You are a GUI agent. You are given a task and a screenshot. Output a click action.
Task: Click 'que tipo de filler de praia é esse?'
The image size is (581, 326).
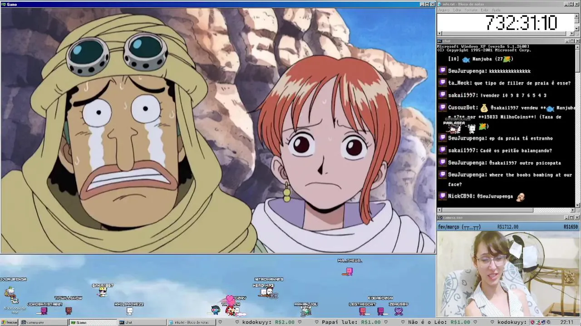pyautogui.click(x=522, y=83)
